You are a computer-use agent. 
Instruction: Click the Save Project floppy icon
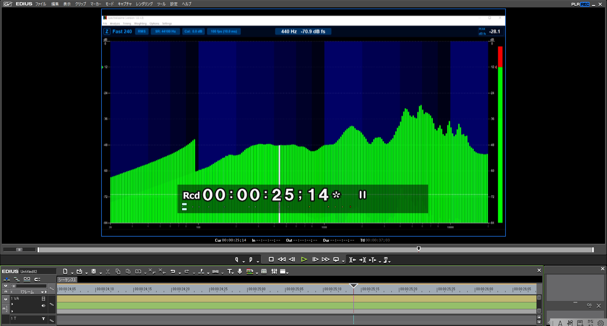pyautogui.click(x=94, y=271)
